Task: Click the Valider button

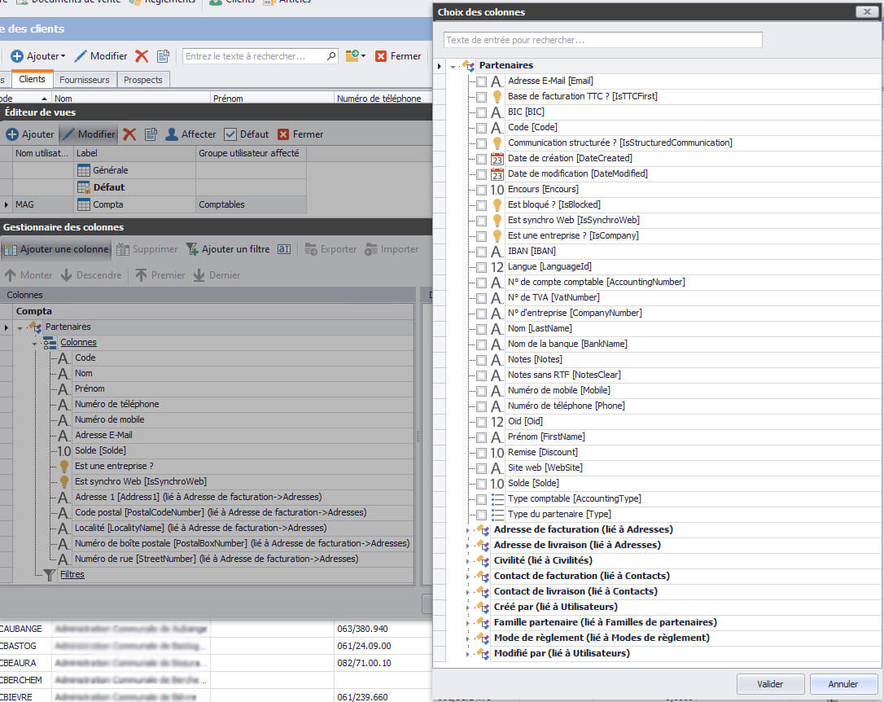Action: (x=770, y=684)
